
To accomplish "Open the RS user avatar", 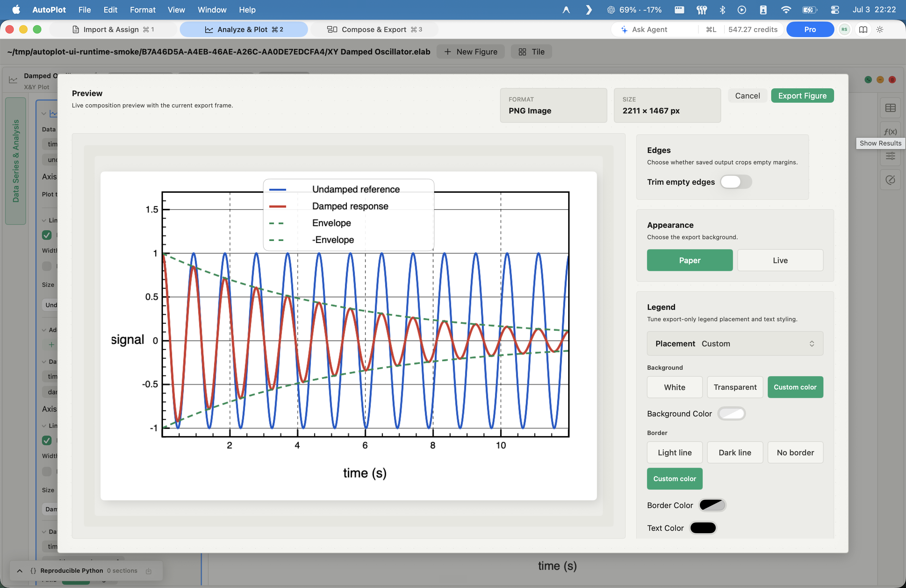I will click(x=844, y=30).
